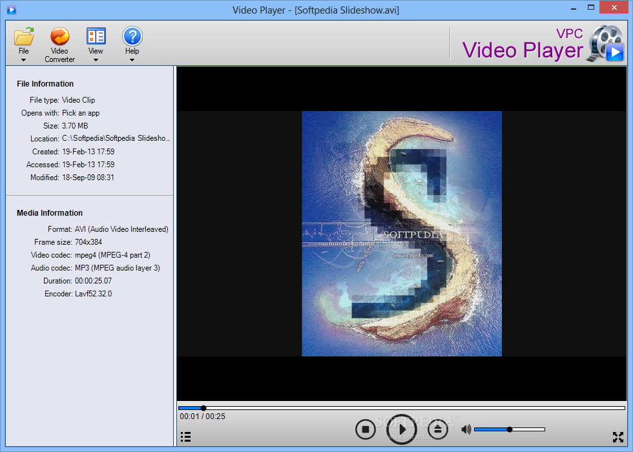This screenshot has height=452, width=633.
Task: Click the Created date '19-Feb-13 17:59'
Action: (88, 152)
